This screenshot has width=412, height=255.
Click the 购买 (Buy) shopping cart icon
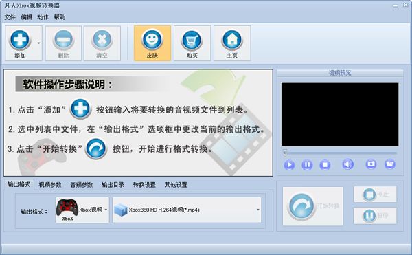(x=192, y=41)
